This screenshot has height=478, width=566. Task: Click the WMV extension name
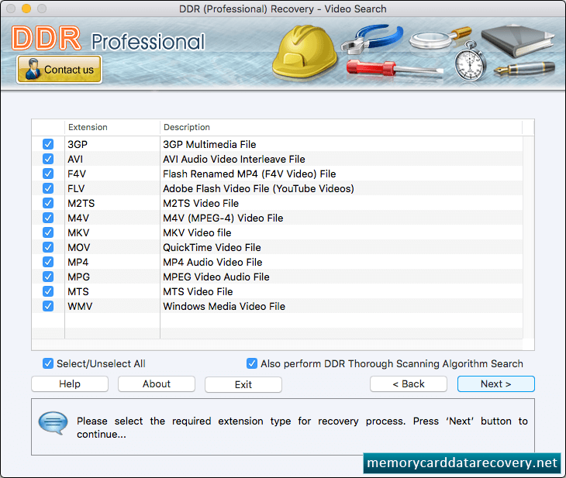click(80, 306)
